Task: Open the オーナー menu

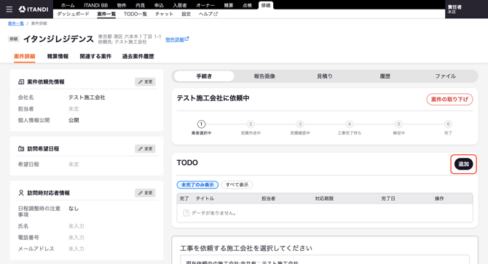Action: click(x=205, y=5)
